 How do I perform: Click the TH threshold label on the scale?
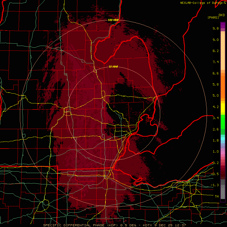point(217,196)
